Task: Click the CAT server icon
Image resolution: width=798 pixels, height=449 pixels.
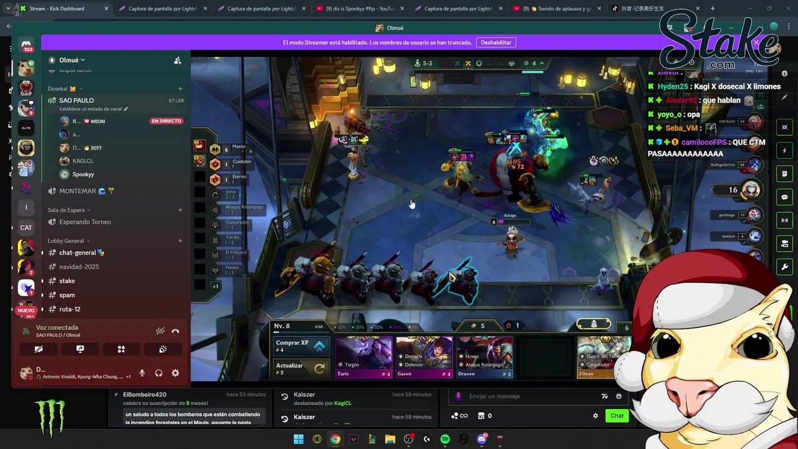Action: (26, 228)
